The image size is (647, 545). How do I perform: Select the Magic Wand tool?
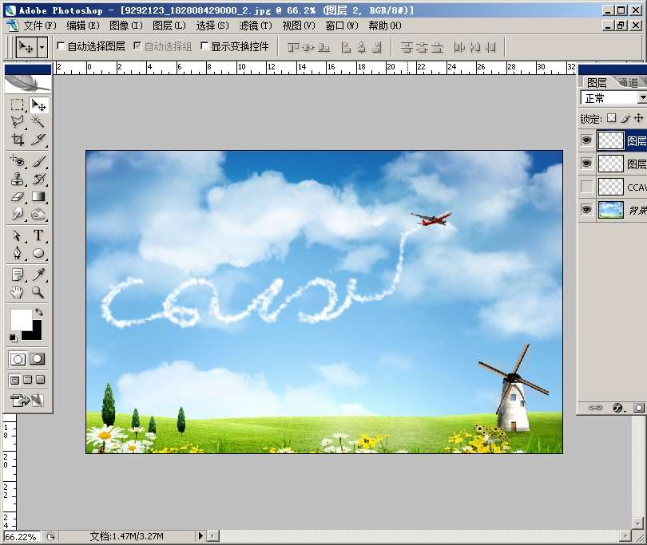click(38, 122)
